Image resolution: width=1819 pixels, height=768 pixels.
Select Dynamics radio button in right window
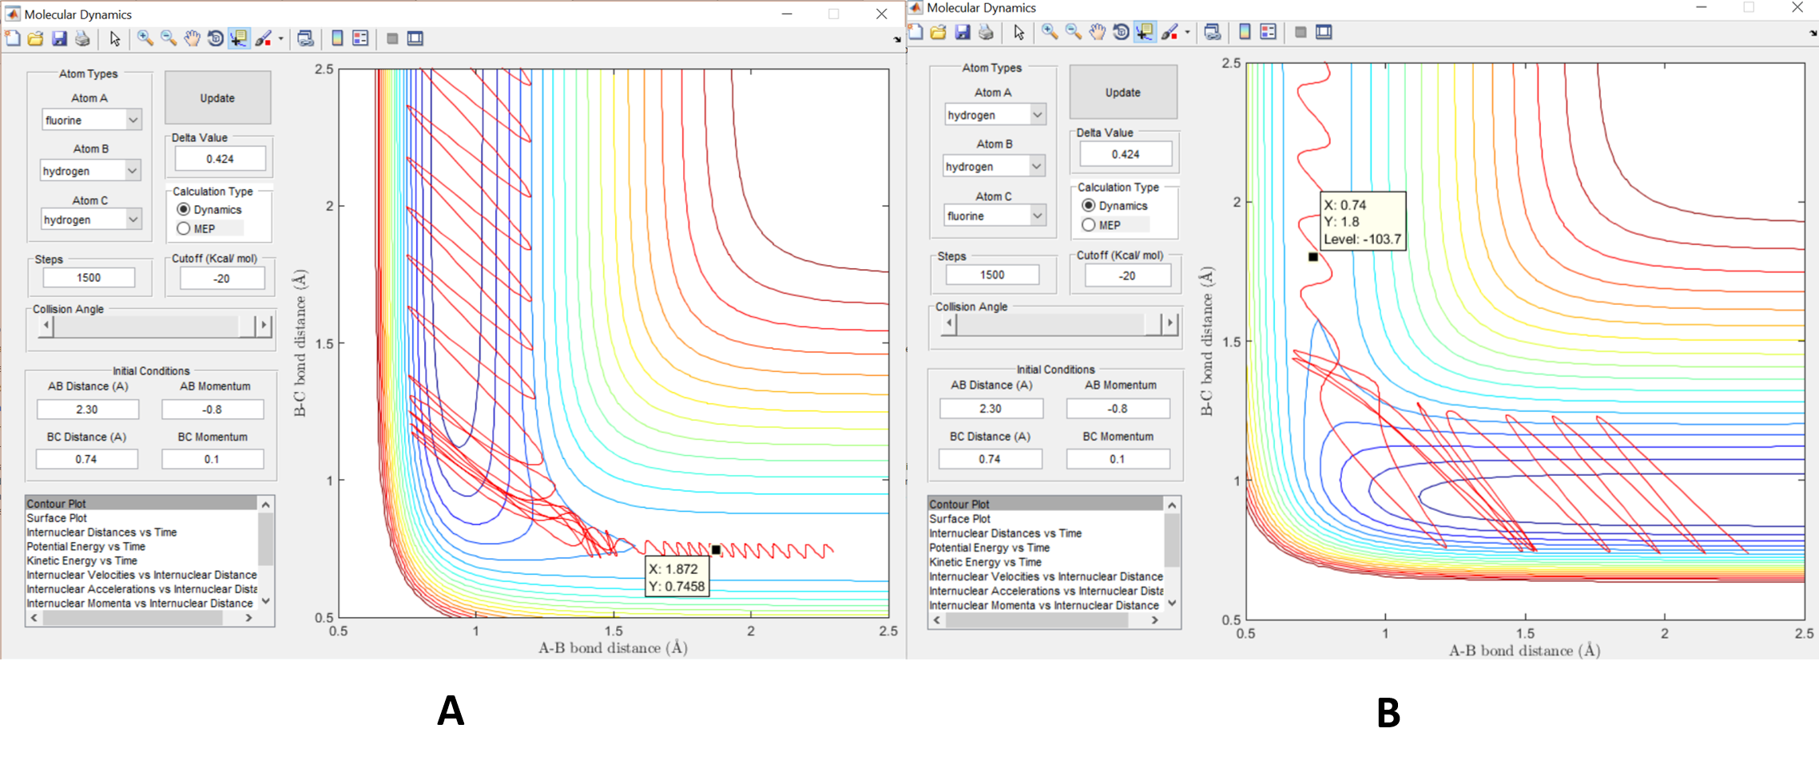pyautogui.click(x=1089, y=205)
